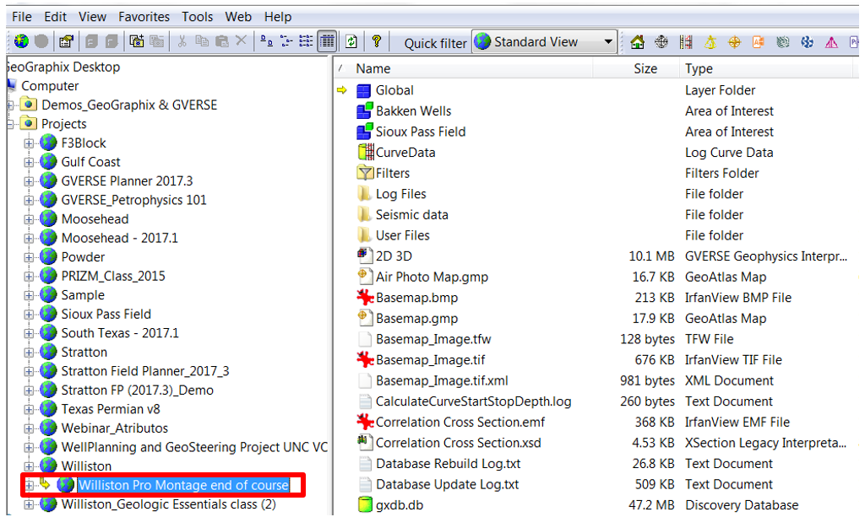Screen dimensions: 865x517
Task: Click the Copy toolbar icon
Action: 202,41
